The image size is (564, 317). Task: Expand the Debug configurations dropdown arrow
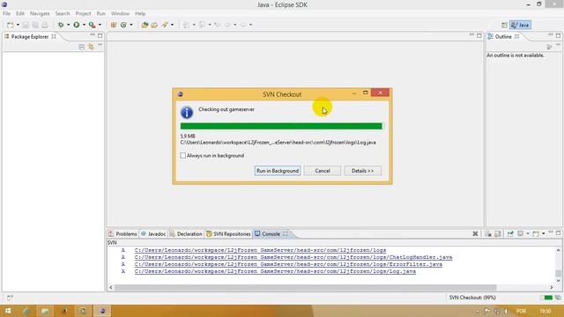click(x=68, y=25)
